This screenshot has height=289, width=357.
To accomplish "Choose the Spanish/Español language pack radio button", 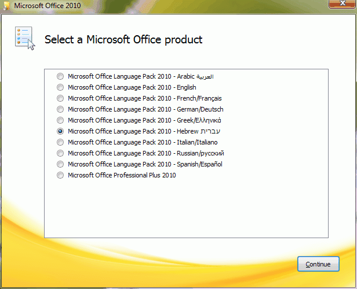I will (60, 164).
